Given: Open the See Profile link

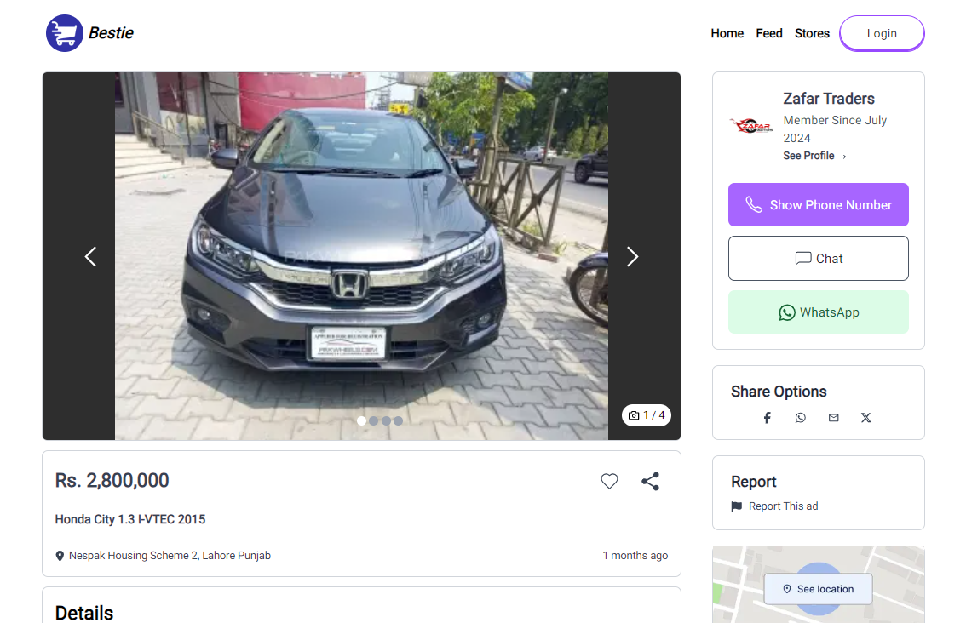Looking at the screenshot, I should (x=814, y=156).
